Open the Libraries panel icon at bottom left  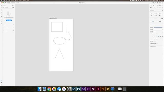[x=1, y=80]
